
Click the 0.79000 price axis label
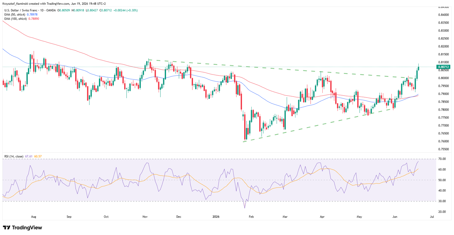point(444,94)
